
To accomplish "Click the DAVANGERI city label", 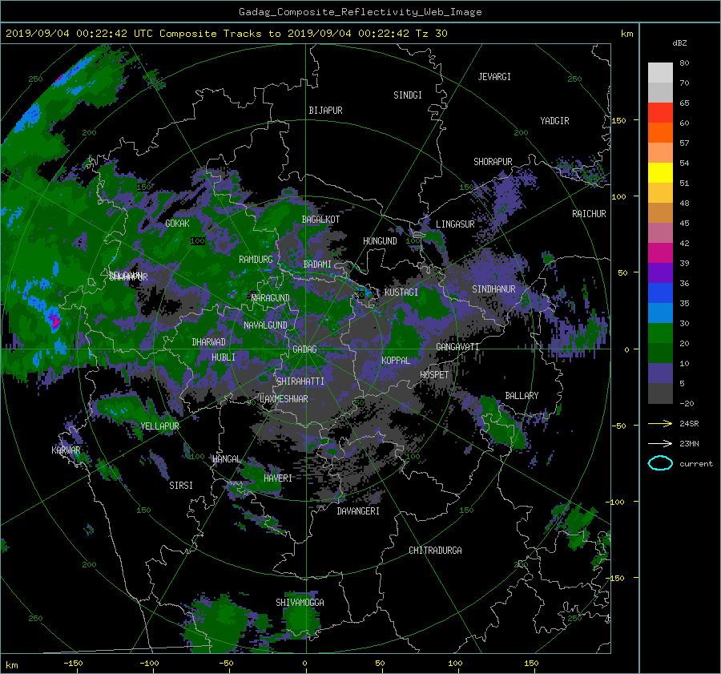I will [358, 511].
